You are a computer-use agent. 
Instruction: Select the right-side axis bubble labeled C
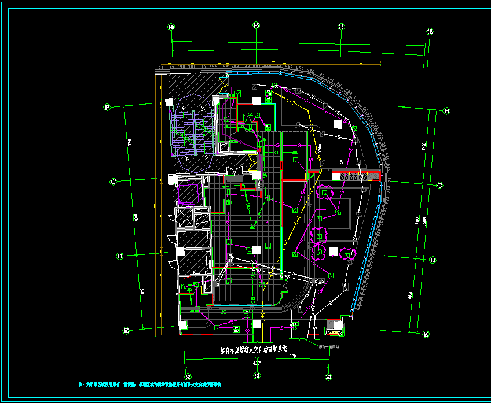pyautogui.click(x=439, y=186)
